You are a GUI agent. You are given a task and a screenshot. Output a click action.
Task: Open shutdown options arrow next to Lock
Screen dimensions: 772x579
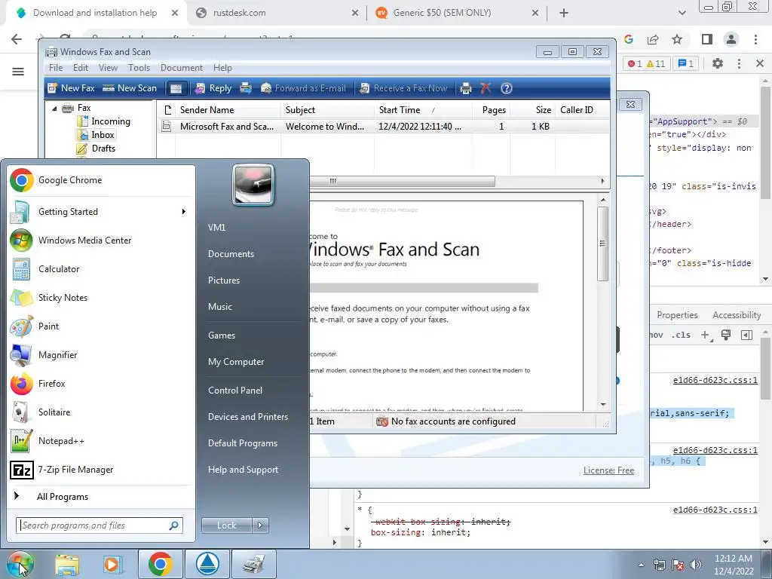click(260, 525)
